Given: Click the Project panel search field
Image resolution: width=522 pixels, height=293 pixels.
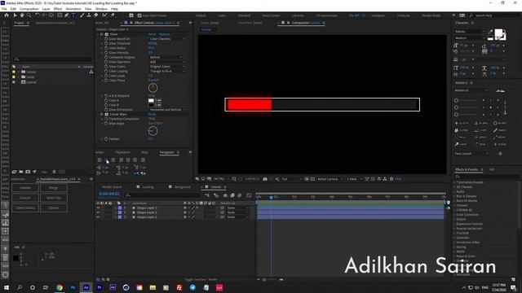Looking at the screenshot, I should pos(52,59).
